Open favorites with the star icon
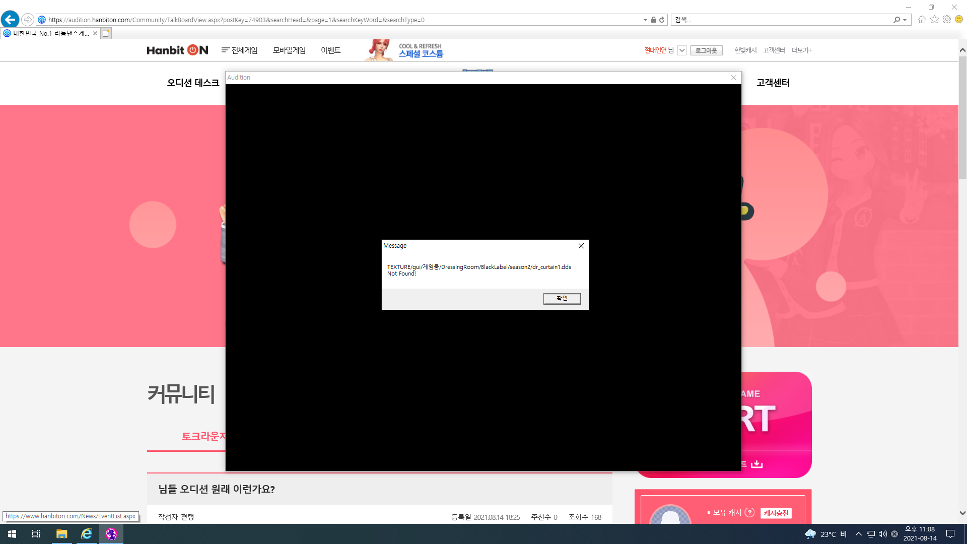 coord(934,19)
